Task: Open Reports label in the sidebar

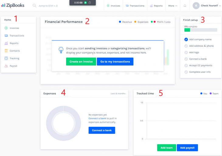Action: pos(14,43)
